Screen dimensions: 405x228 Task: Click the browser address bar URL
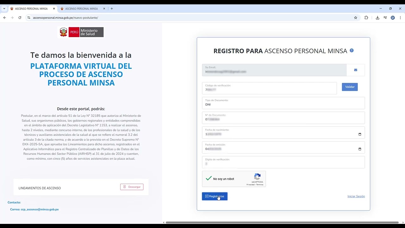[x=65, y=18]
